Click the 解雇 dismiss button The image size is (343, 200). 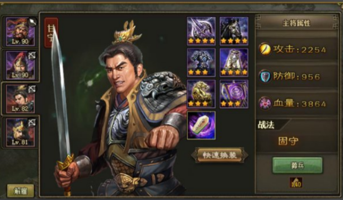(x=20, y=191)
